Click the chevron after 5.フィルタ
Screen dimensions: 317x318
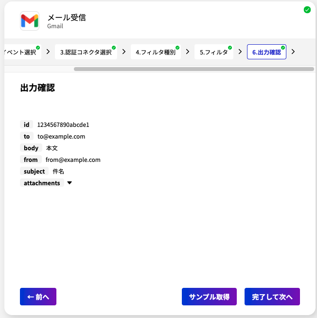pos(240,52)
